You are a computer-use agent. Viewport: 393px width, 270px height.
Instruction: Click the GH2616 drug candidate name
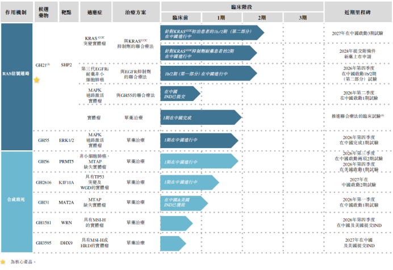(43, 183)
